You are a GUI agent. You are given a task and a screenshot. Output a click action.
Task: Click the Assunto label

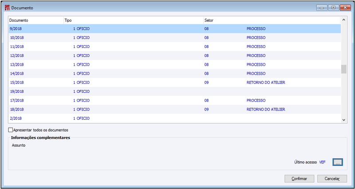pyautogui.click(x=19, y=146)
